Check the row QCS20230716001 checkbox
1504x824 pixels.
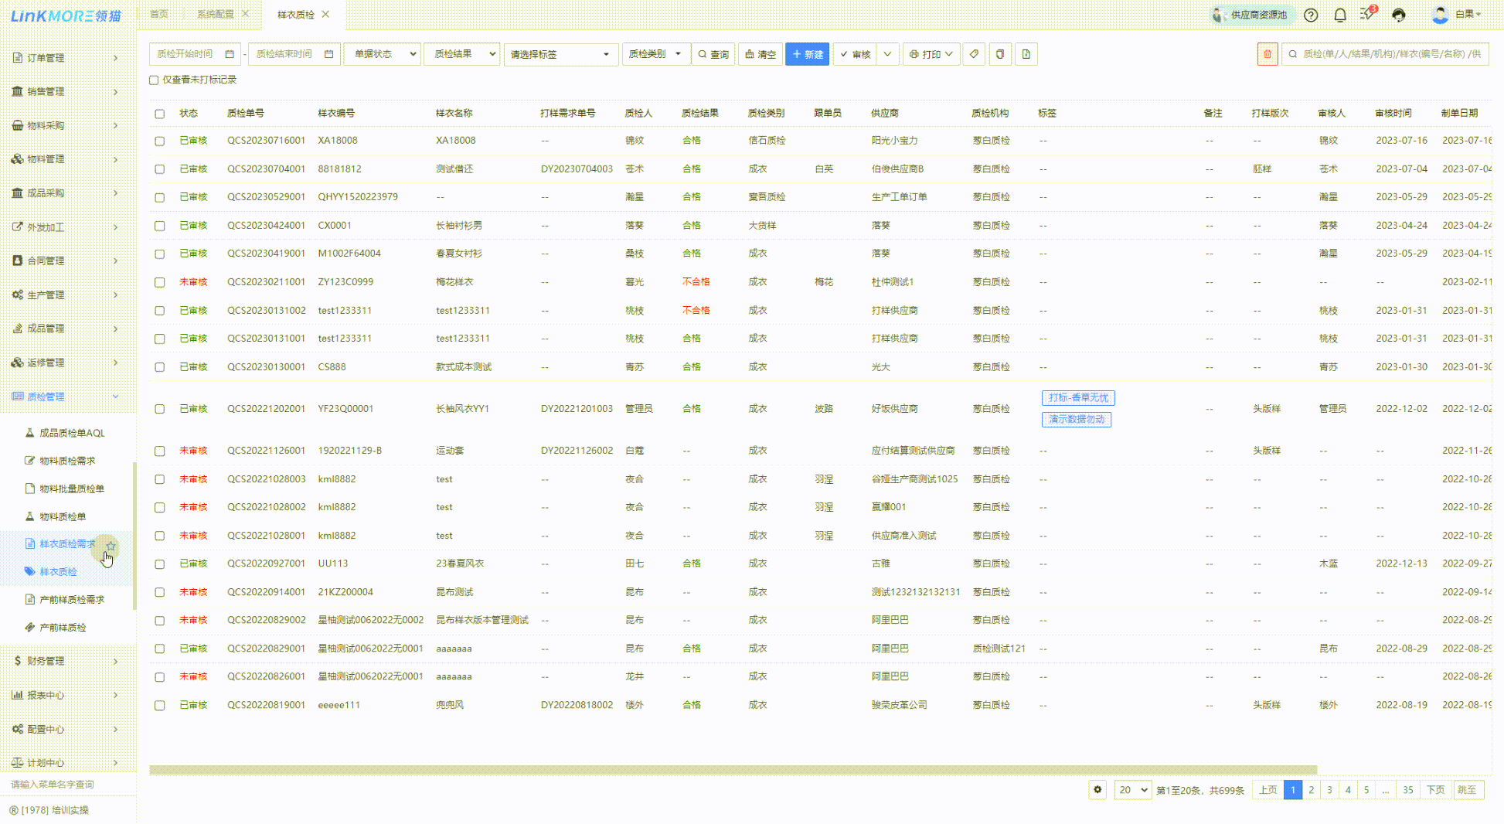coord(159,141)
